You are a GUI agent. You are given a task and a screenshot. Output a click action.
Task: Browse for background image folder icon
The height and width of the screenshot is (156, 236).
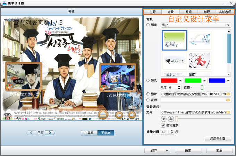click(x=228, y=94)
